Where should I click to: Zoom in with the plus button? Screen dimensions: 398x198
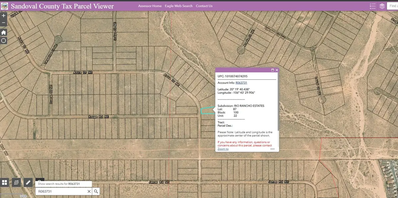(x=4, y=16)
